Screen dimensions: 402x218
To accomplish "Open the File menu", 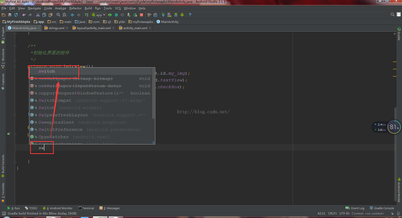I will click(4, 8).
